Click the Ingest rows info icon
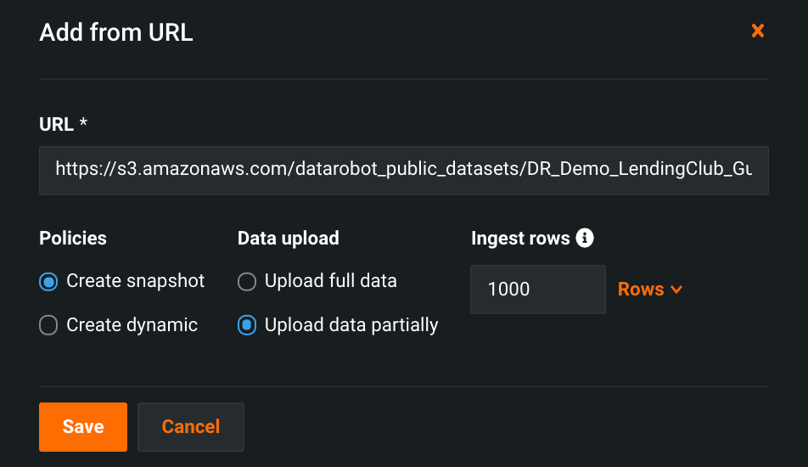Viewport: 808px width, 467px height. (x=584, y=239)
